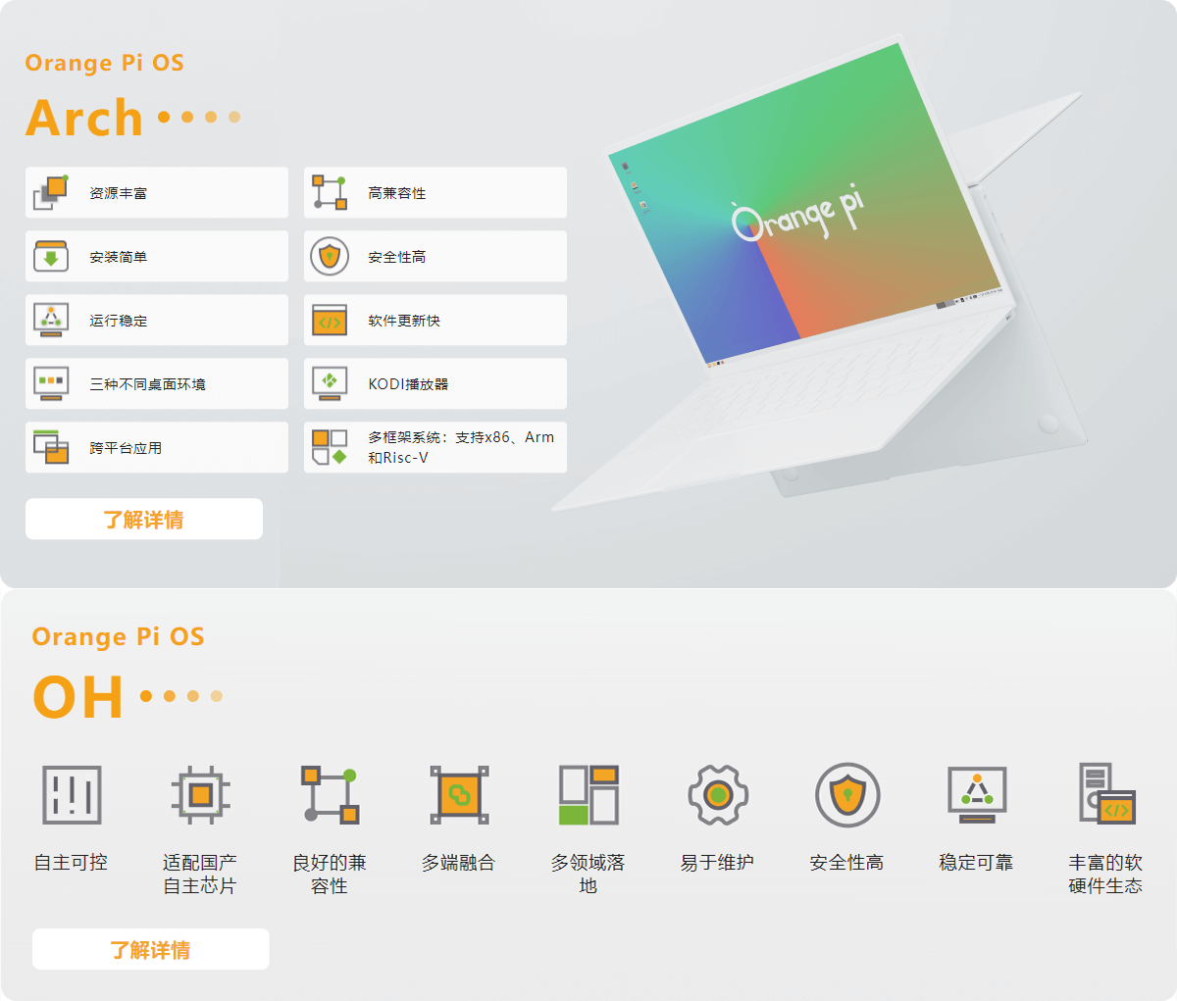This screenshot has width=1177, height=1001.
Task: Open 了解详情 button under OH section
Action: coord(150,949)
